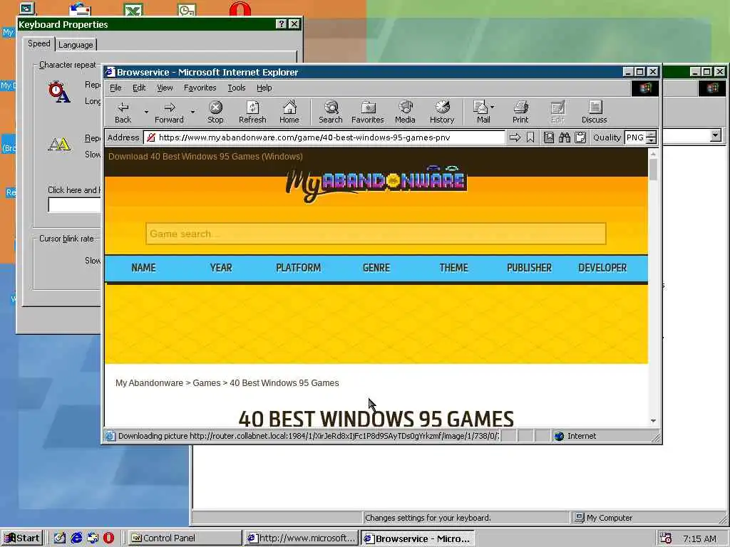Increase Quality with the stepper up arrow

[x=652, y=135]
